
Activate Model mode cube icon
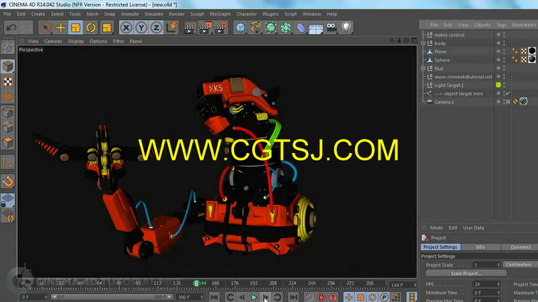click(x=8, y=66)
